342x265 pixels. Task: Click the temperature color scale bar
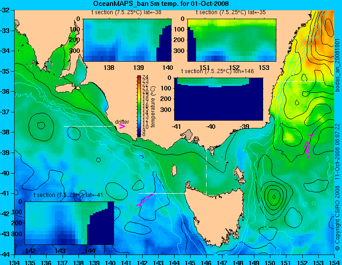pyautogui.click(x=139, y=106)
